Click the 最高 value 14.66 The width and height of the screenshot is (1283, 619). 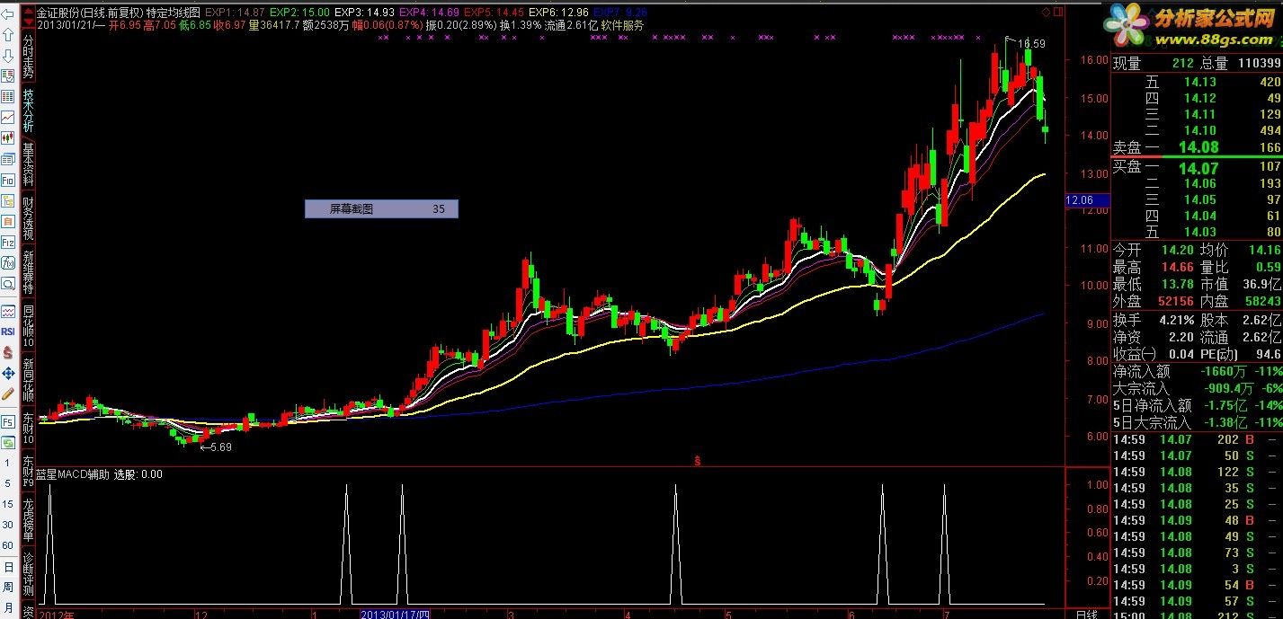(1180, 266)
